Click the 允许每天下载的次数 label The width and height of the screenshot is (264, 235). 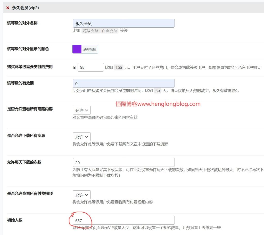coord(24,162)
